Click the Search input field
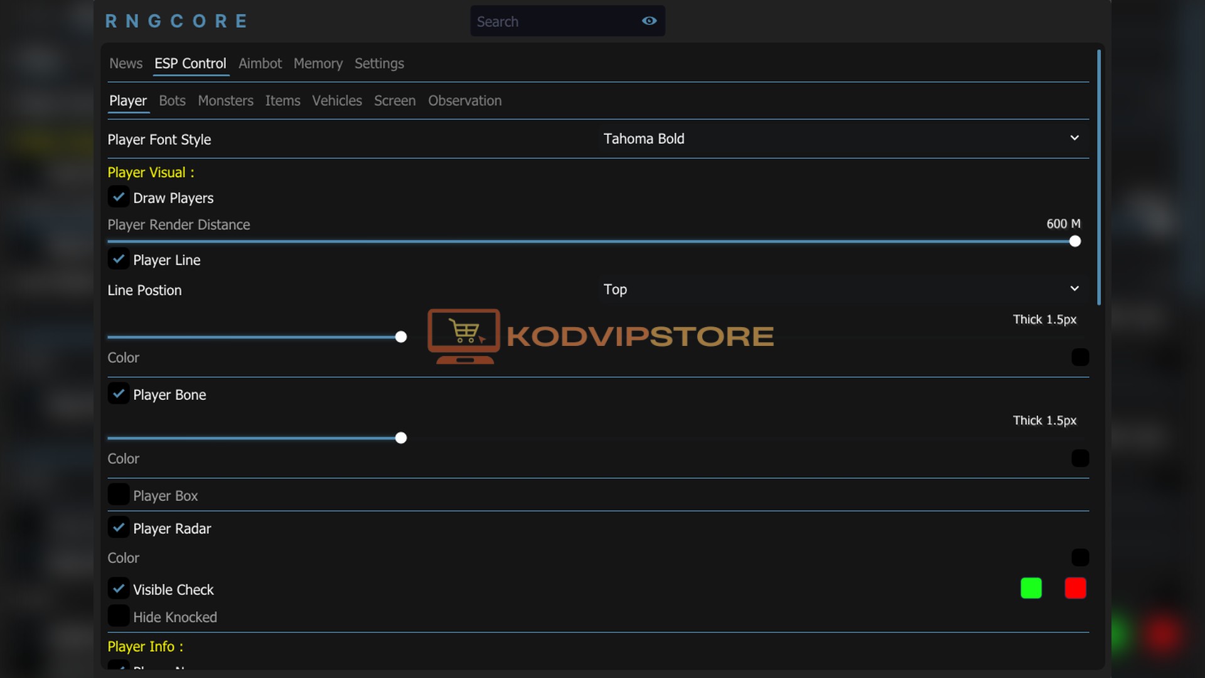 click(552, 21)
